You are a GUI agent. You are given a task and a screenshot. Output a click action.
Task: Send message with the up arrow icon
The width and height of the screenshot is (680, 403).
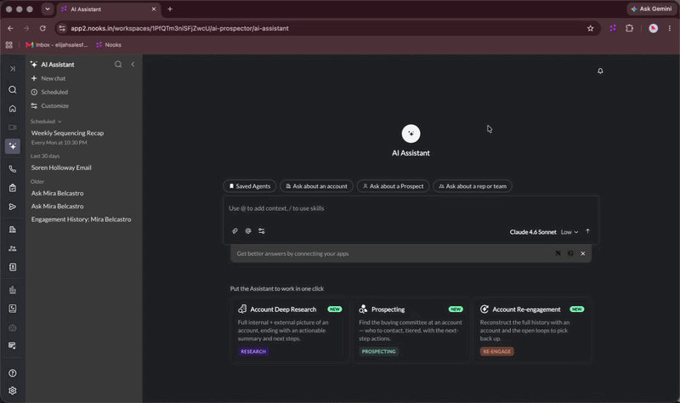coord(587,231)
